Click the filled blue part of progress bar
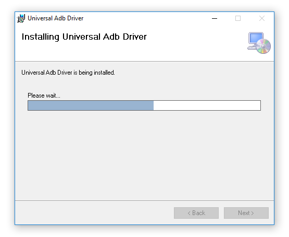Image resolution: width=289 pixels, height=237 pixels. 91,105
